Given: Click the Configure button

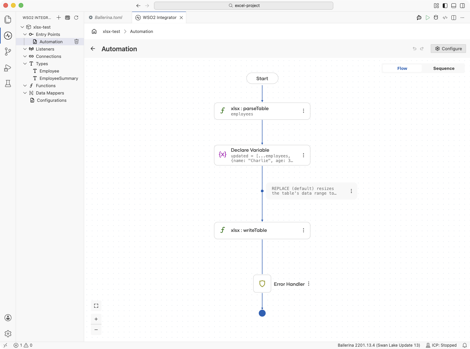Looking at the screenshot, I should tap(448, 49).
